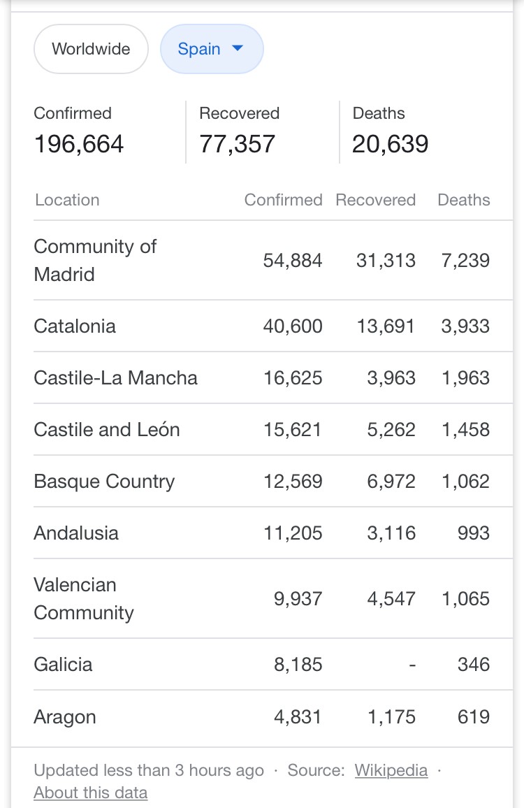Screen dimensions: 524x808
Task: Select the Basque Country row
Action: (x=273, y=482)
